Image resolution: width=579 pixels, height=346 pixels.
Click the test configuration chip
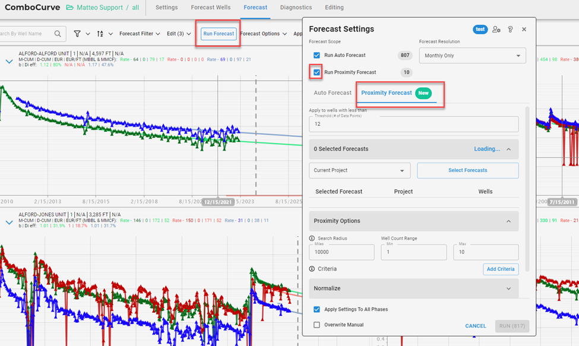(x=480, y=29)
